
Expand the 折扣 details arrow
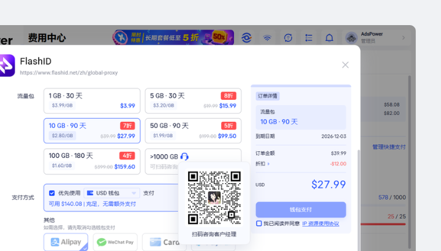click(x=269, y=164)
